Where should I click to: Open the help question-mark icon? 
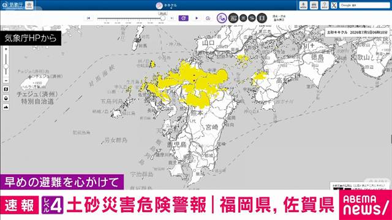click(x=325, y=5)
